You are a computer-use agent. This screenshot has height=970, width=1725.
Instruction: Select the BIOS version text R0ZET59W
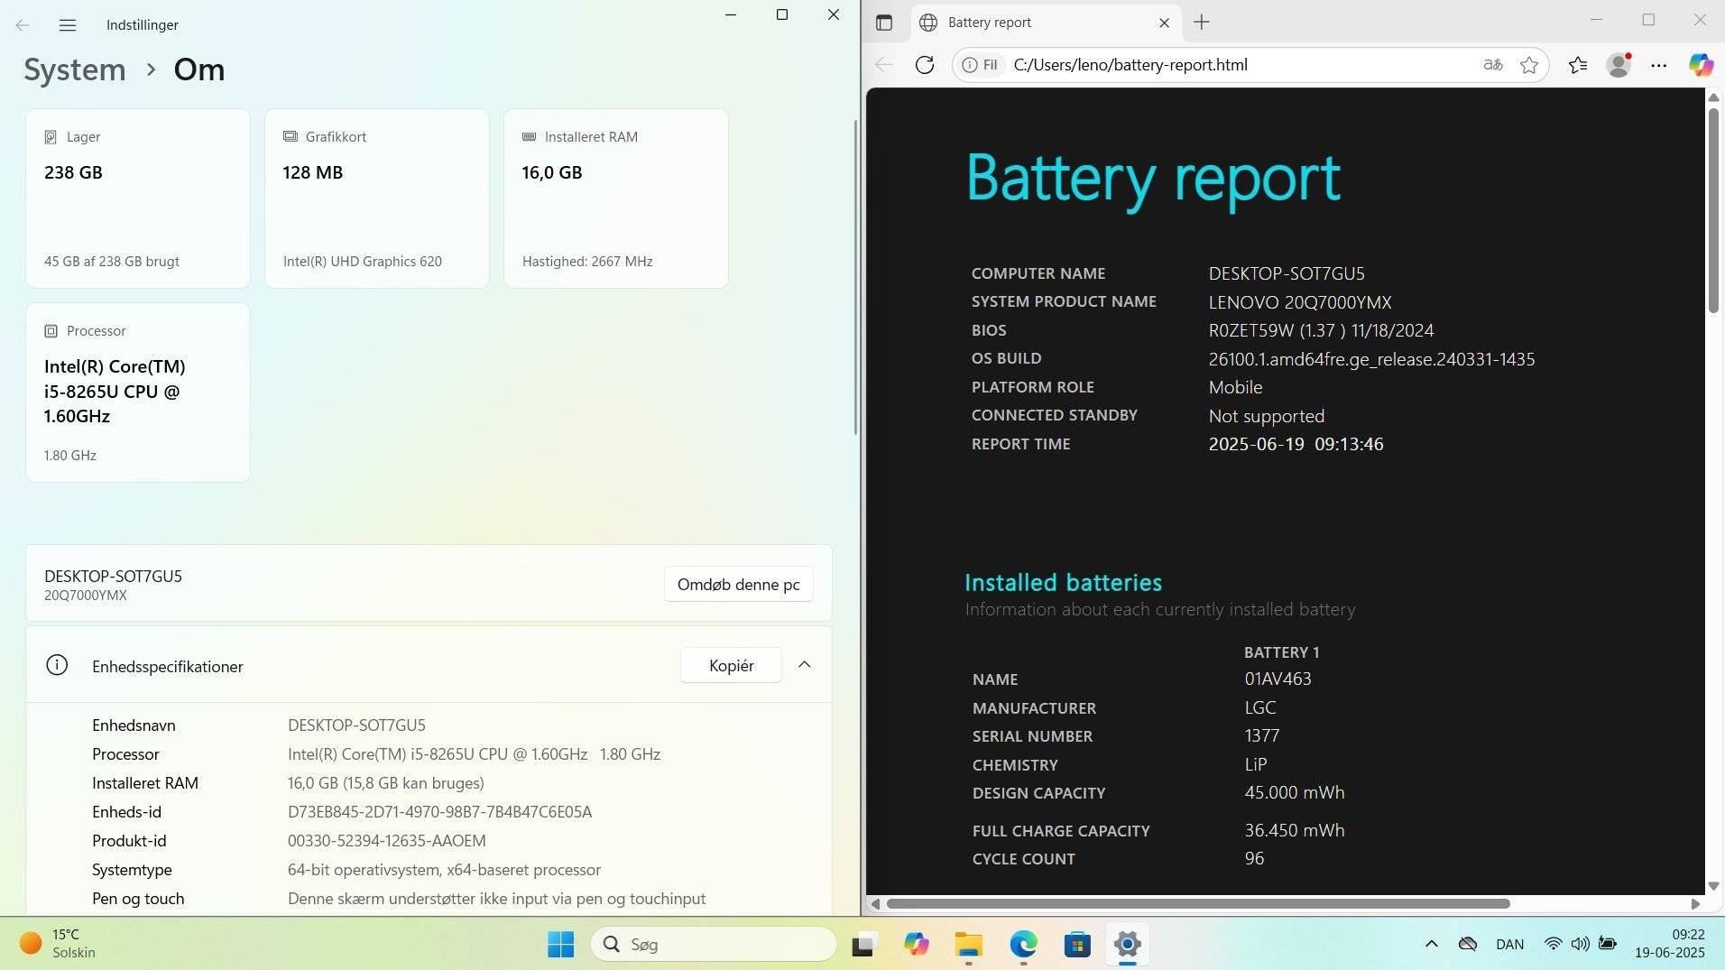coord(1251,330)
